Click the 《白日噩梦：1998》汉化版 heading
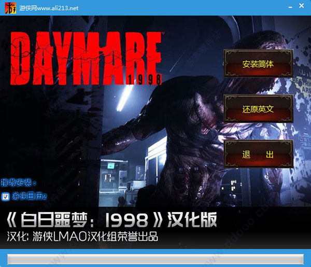The image size is (311, 267). pos(112,220)
